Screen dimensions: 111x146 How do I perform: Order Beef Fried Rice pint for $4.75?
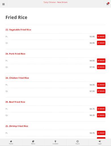click(101, 109)
